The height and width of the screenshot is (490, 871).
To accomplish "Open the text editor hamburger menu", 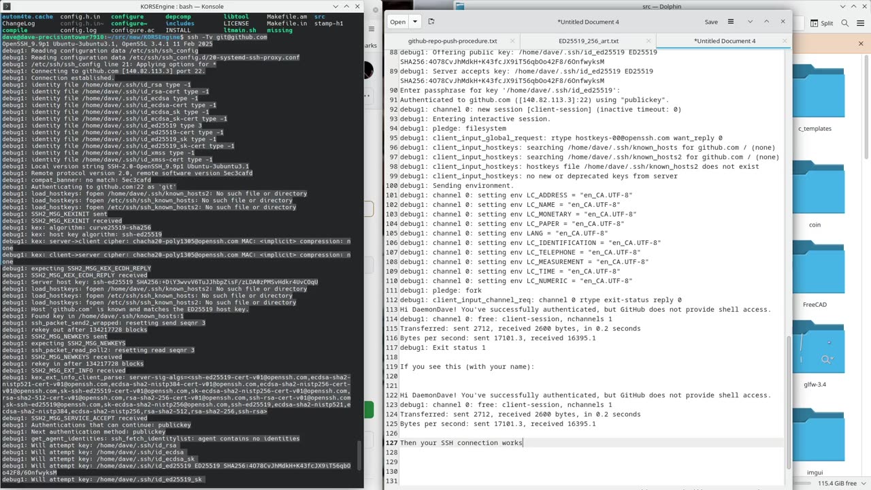I will 731,22.
